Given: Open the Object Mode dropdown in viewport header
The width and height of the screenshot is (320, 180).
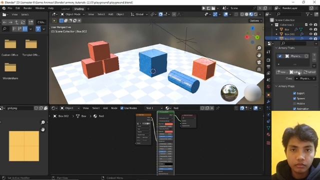Looking at the screenshot, I should tap(72, 14).
